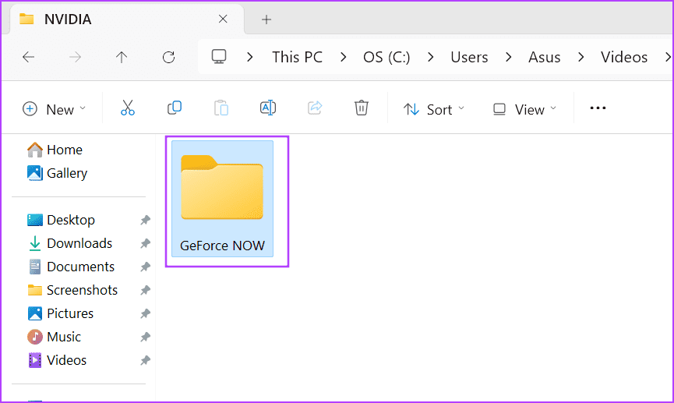The height and width of the screenshot is (403, 674).
Task: Open Screenshots in the sidebar
Action: [72, 290]
